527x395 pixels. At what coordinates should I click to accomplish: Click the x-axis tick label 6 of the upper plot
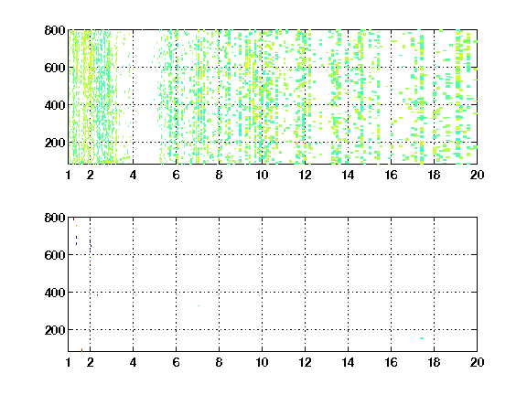[176, 175]
